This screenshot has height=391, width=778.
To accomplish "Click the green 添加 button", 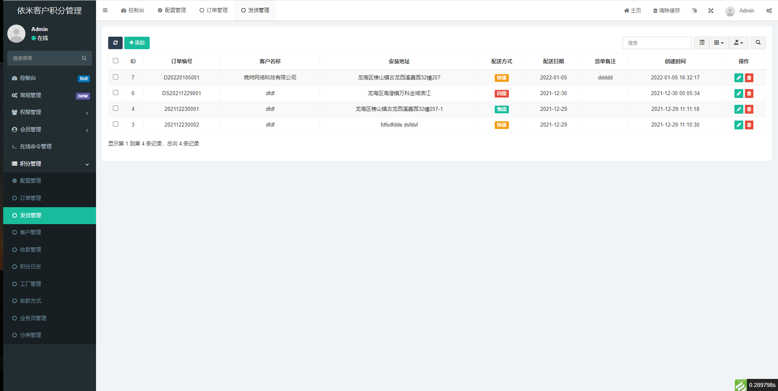I will (137, 43).
